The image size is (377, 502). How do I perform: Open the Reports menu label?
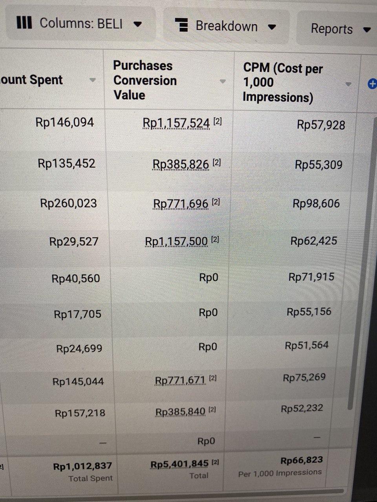331,29
